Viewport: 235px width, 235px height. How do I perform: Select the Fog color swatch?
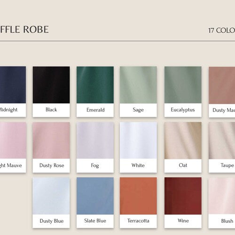[95, 147]
